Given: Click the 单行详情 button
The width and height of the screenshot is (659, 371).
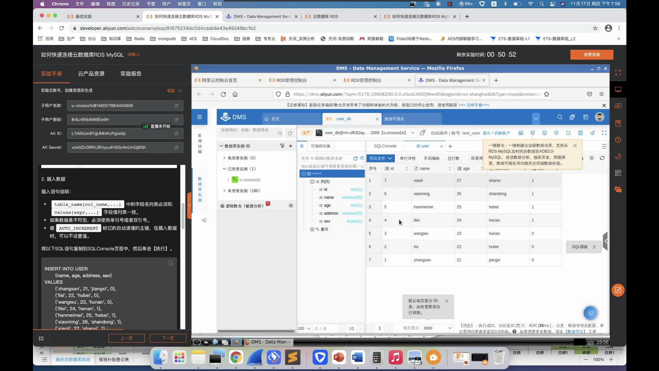Looking at the screenshot, I should coord(407,158).
